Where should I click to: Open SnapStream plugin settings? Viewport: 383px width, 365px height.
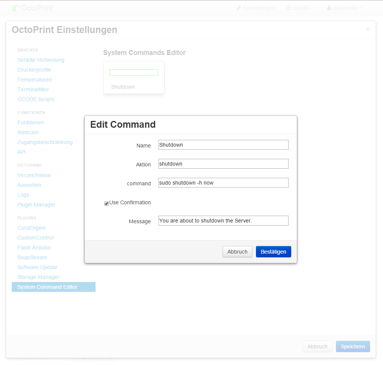(x=32, y=258)
